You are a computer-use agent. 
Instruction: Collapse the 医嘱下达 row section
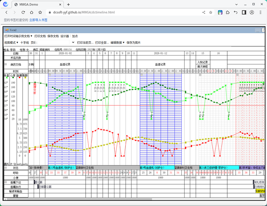point(6,182)
